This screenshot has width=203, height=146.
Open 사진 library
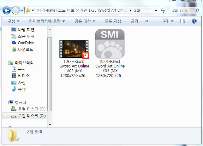21,83
